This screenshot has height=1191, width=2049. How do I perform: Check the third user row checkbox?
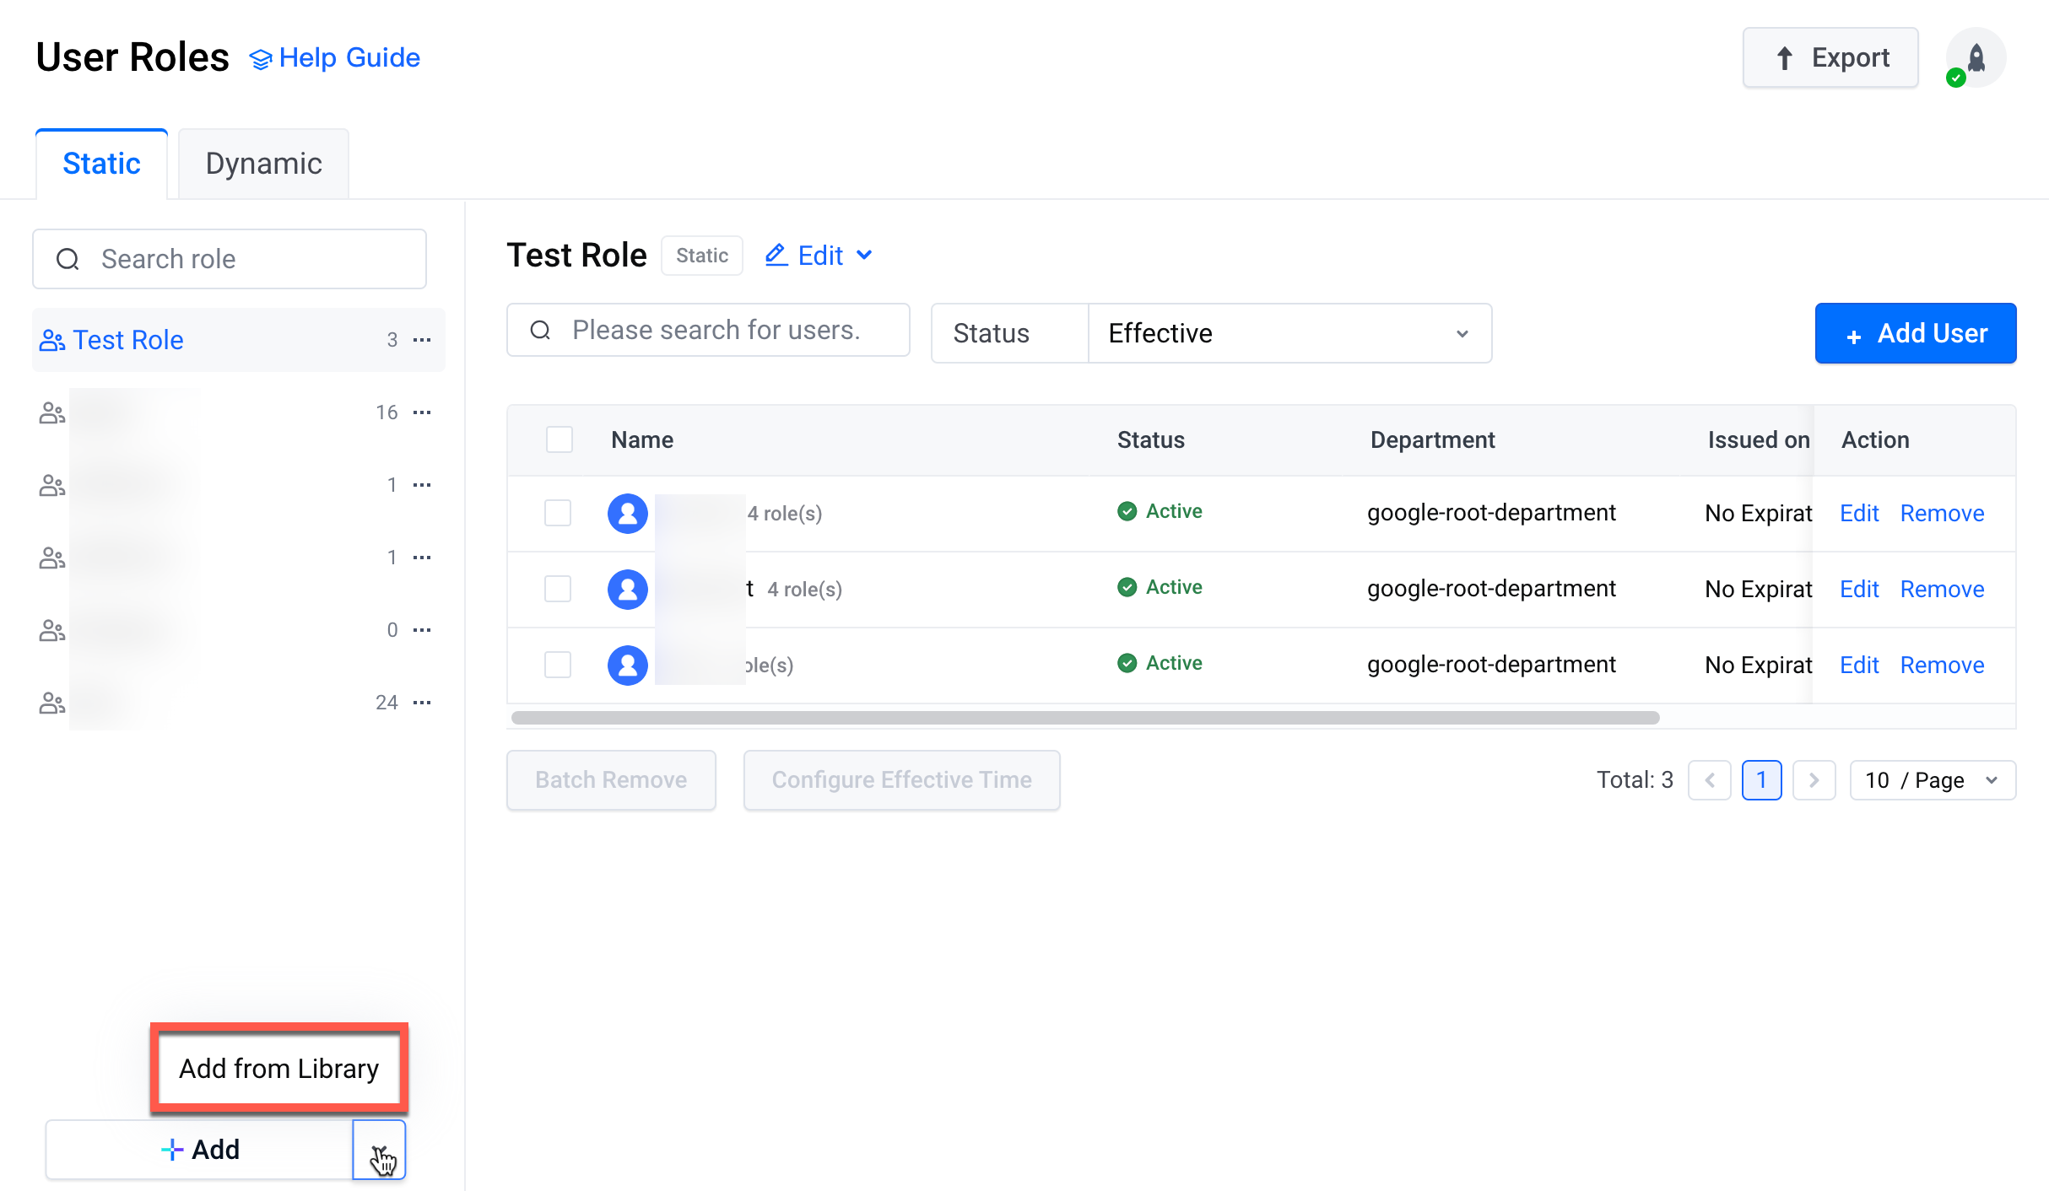pos(558,665)
